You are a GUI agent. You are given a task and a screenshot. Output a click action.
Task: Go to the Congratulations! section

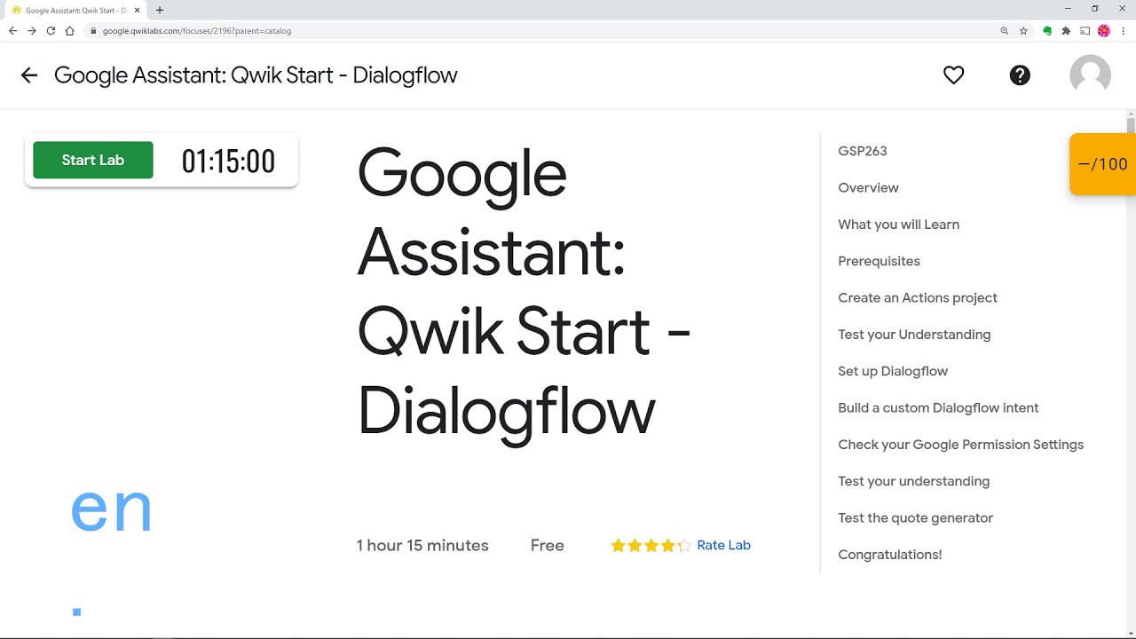point(889,555)
